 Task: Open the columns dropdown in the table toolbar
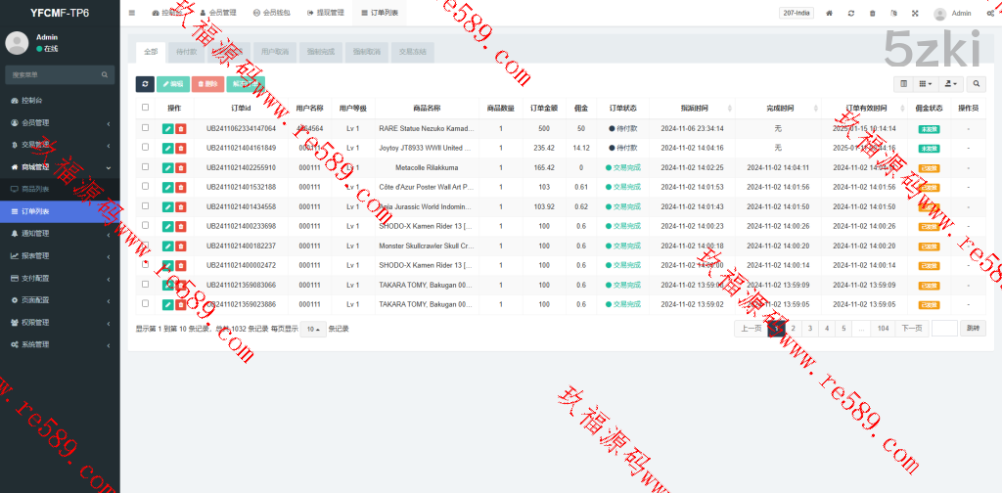928,85
